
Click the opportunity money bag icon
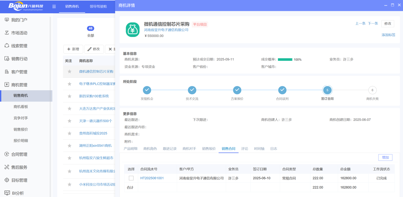pos(133,30)
